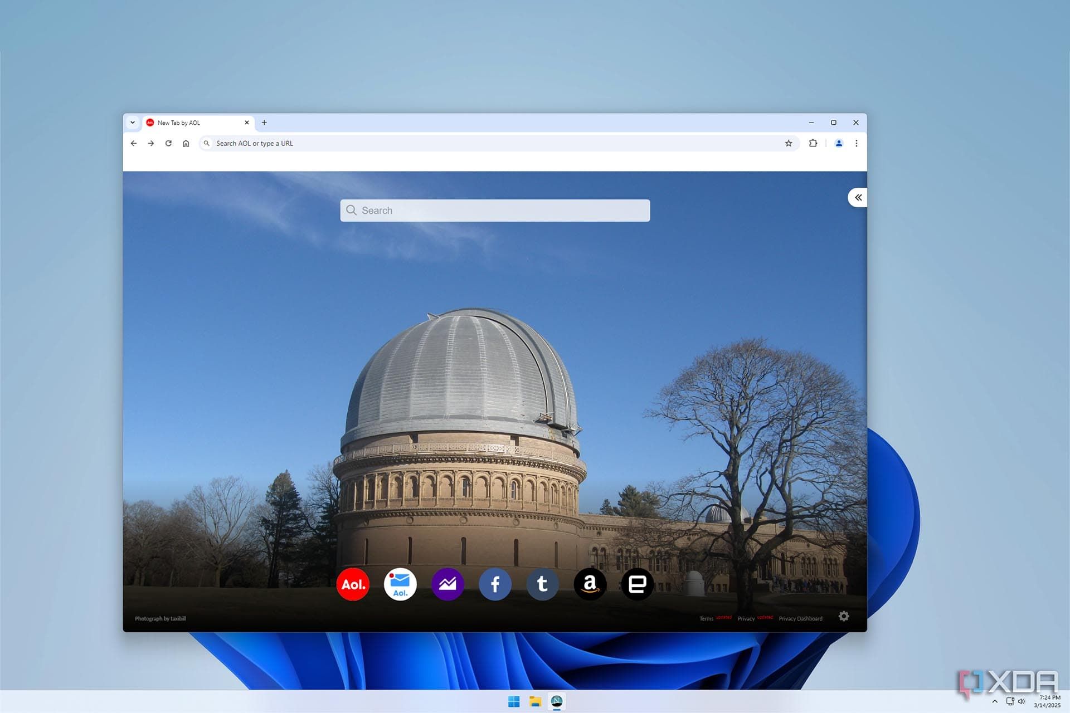This screenshot has width=1070, height=713.
Task: Toggle the browser profile icon
Action: [838, 143]
